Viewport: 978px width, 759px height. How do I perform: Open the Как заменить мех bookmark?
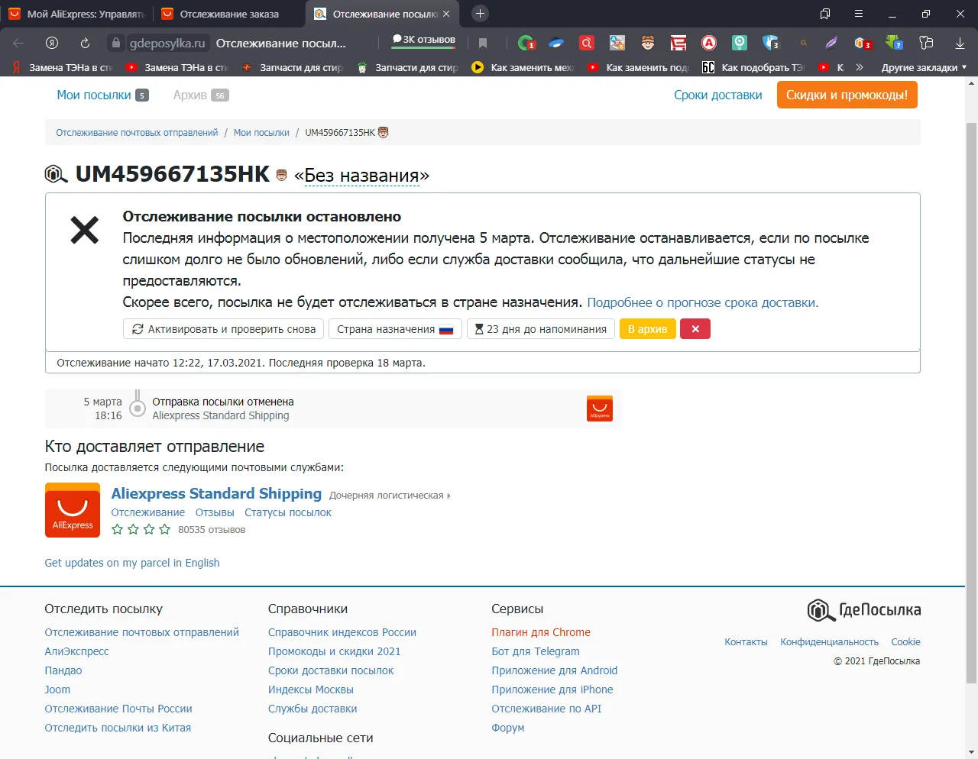(x=523, y=67)
